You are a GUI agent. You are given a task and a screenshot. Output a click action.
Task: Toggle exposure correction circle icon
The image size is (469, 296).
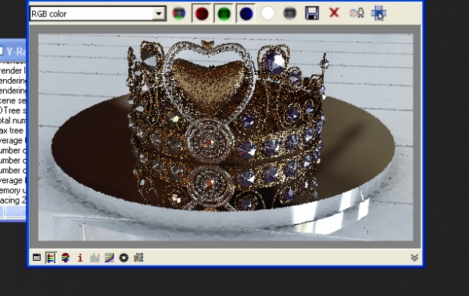(124, 258)
